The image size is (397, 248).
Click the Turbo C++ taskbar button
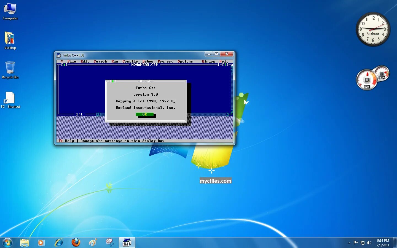127,242
